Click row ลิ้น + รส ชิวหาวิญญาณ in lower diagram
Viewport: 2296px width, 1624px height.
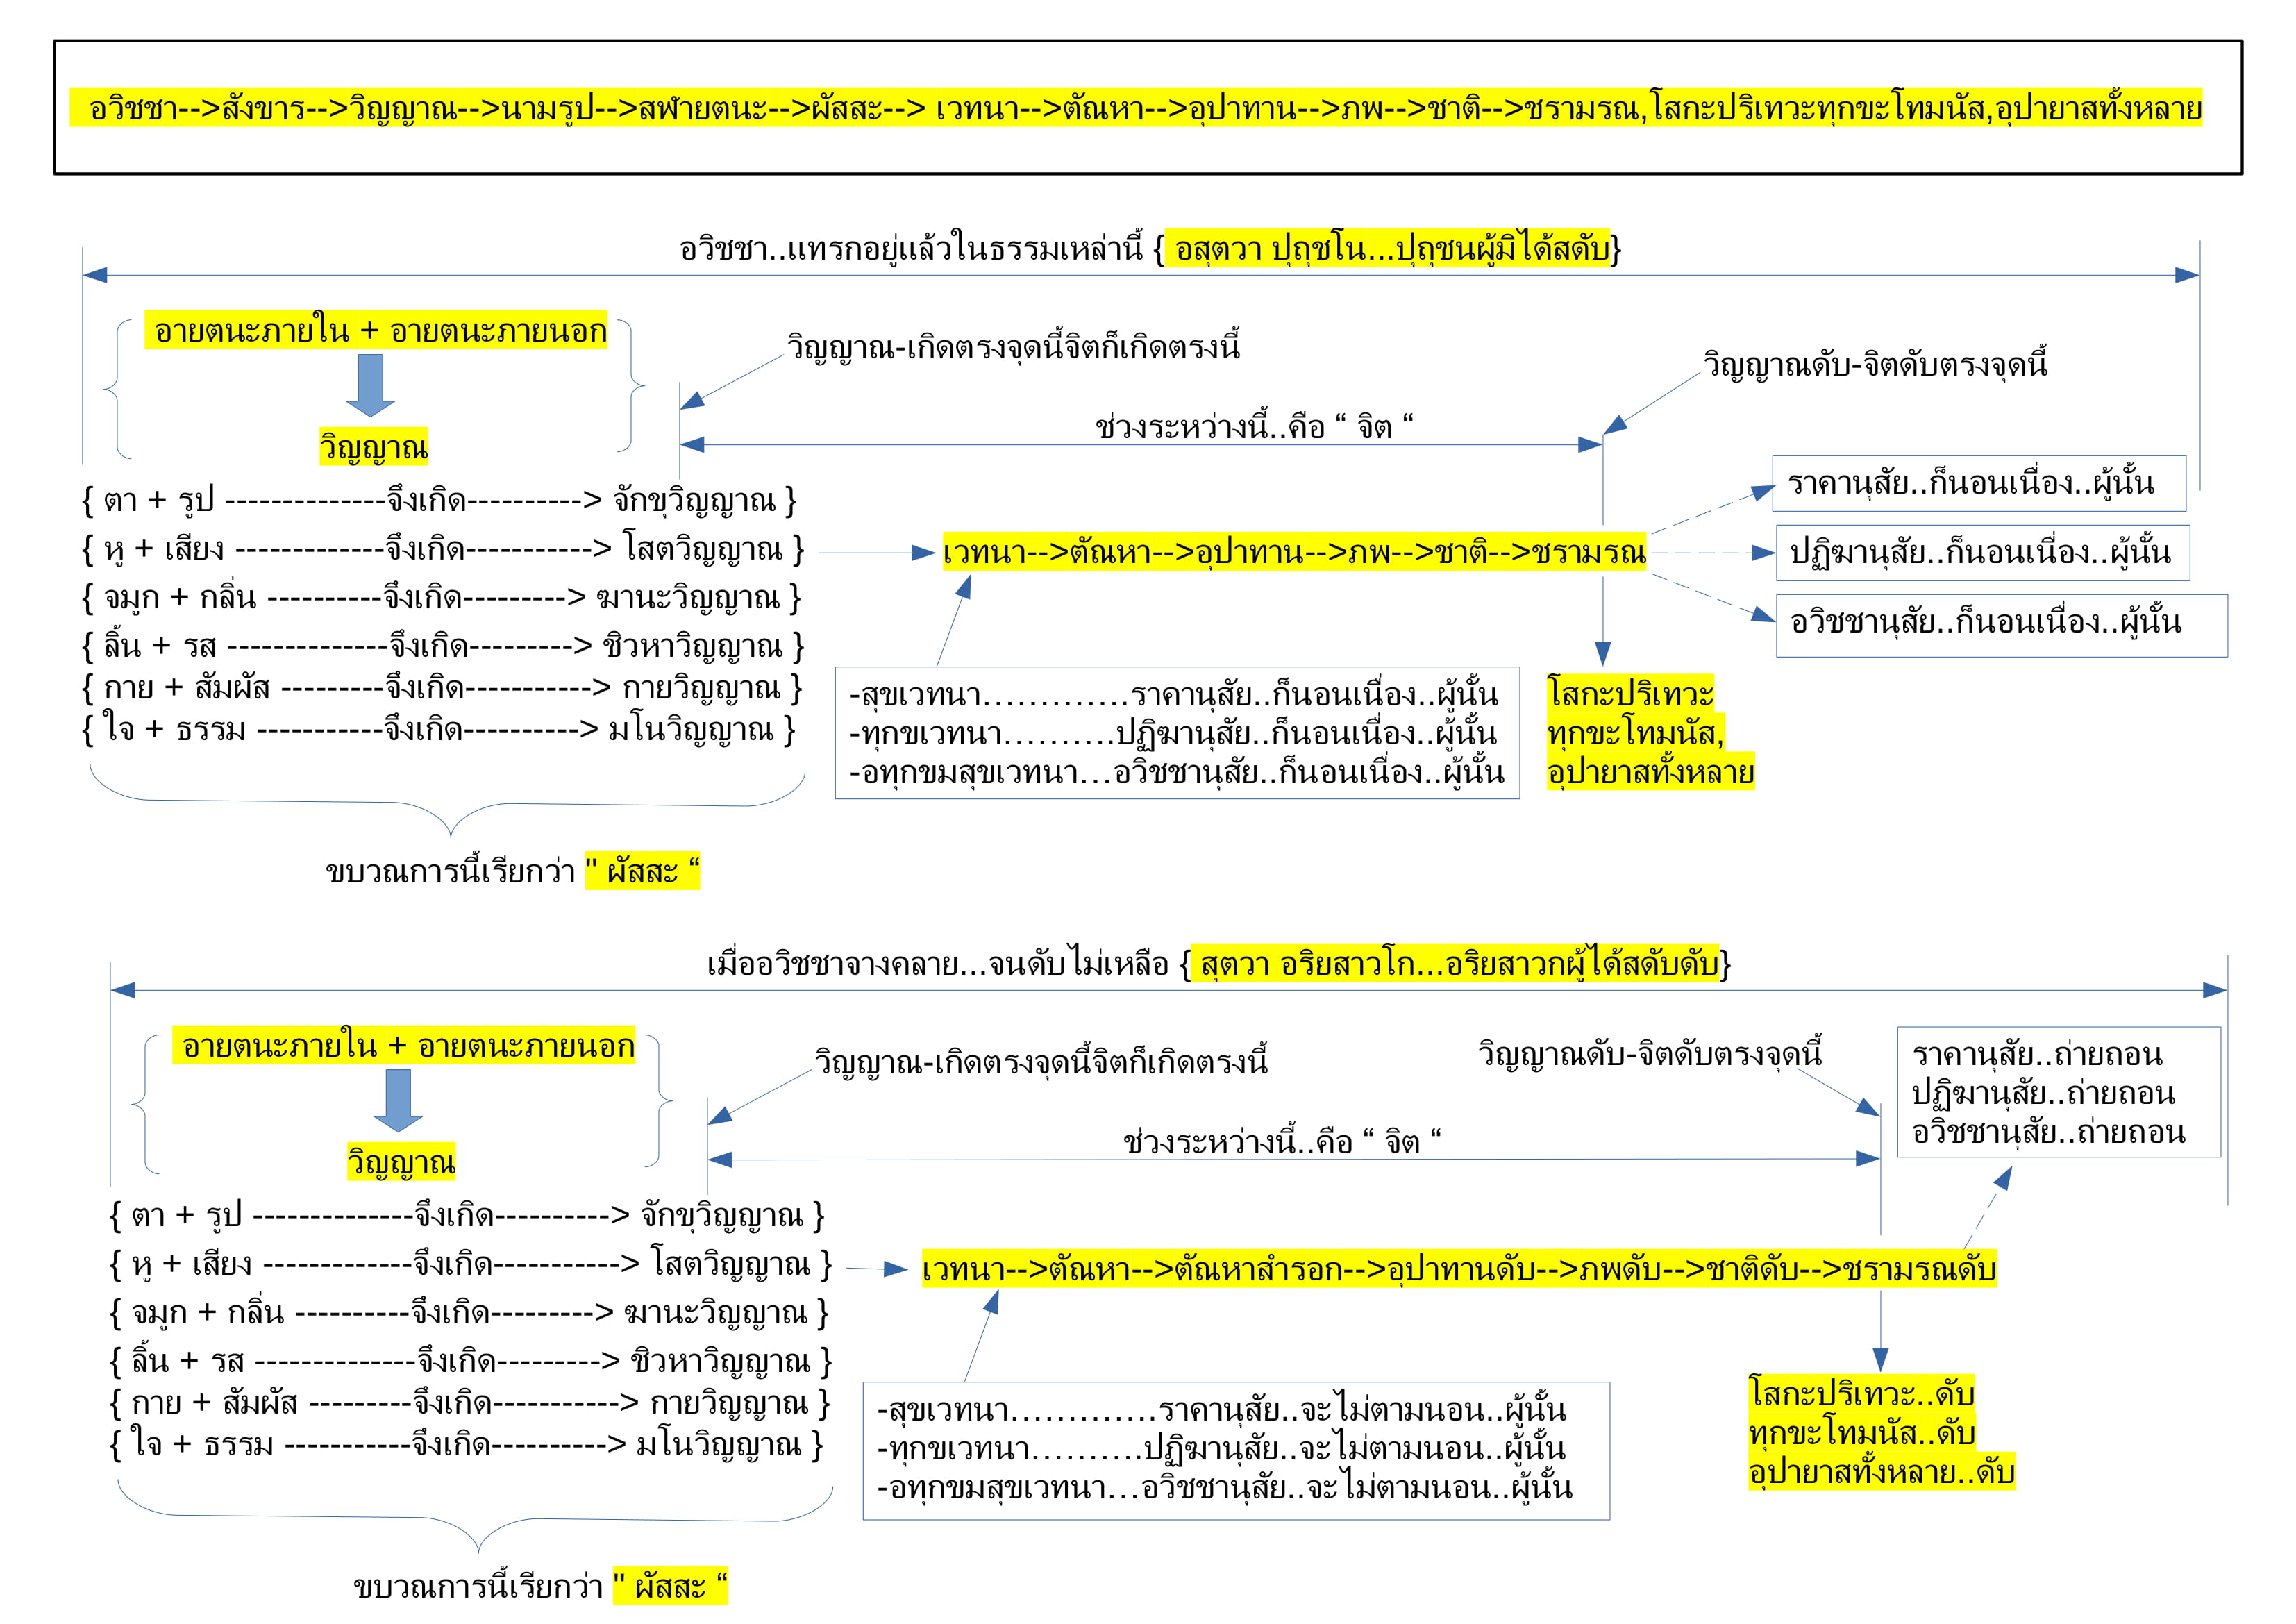470,1361
